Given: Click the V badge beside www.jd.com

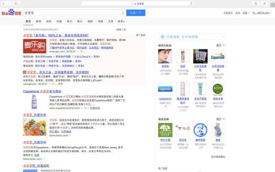Looking at the screenshot, I should 53,84.
